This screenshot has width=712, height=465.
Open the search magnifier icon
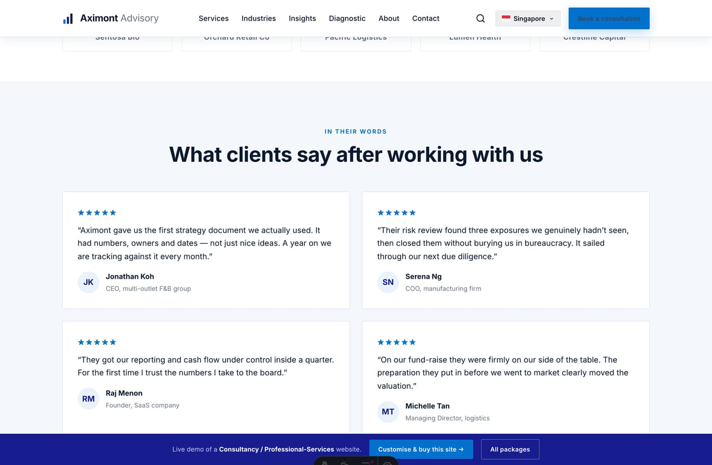(481, 18)
